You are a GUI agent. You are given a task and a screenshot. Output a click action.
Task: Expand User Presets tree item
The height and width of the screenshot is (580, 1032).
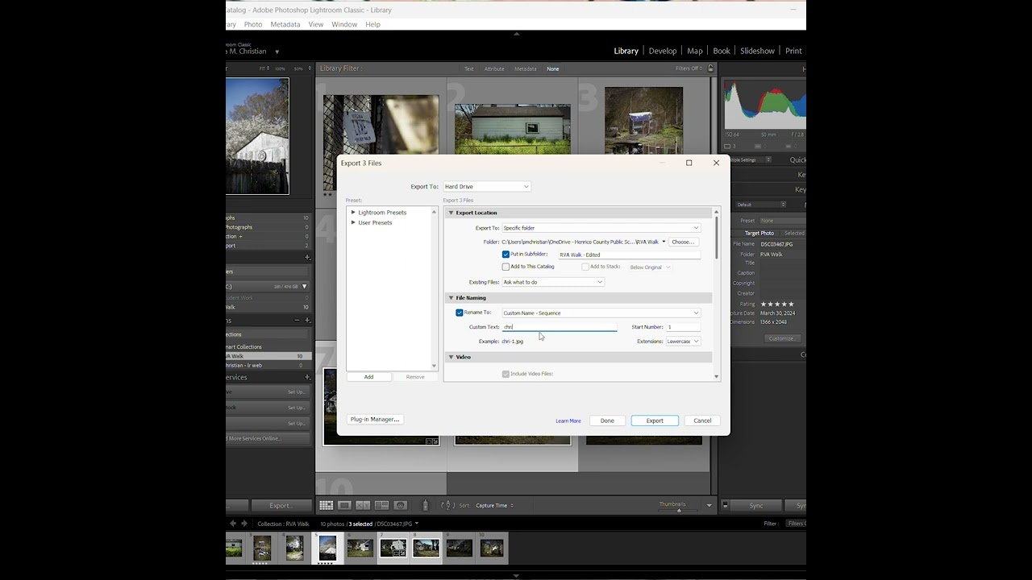(x=353, y=222)
